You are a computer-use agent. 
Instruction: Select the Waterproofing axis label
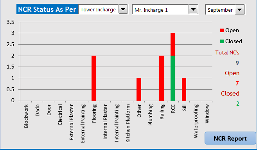[196, 121]
